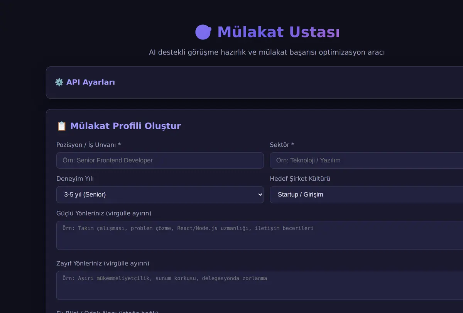Image resolution: width=463 pixels, height=313 pixels.
Task: Click the clipboard icon beside Mülakat Profili Oluştur
Action: 62,126
